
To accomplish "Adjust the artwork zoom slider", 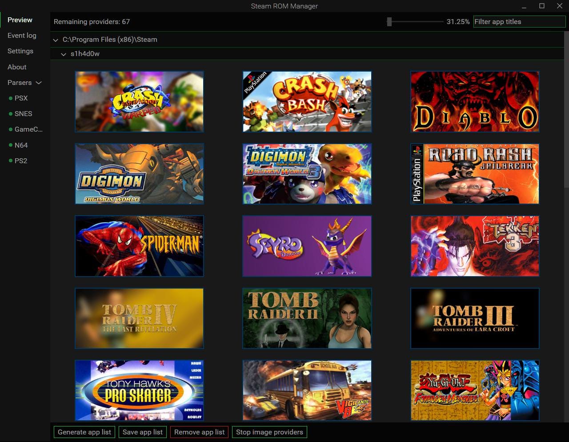I will [x=389, y=21].
